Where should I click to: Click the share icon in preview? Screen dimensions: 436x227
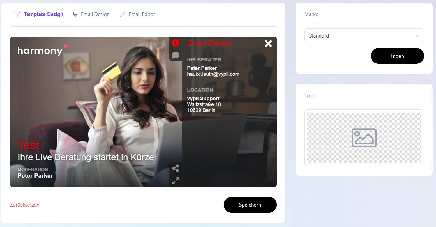(x=176, y=168)
